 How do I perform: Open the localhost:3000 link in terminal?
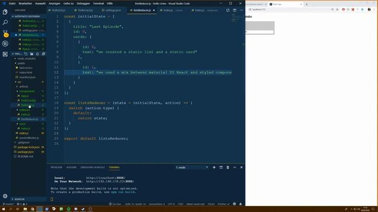(106, 178)
